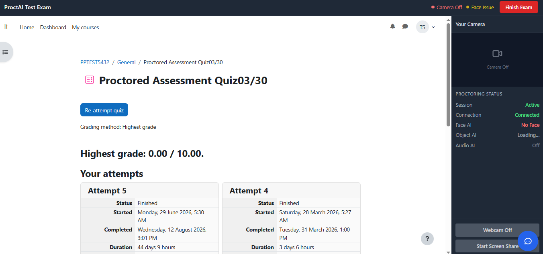Screen dimensions: 543x254
Task: Open the blue chat support bubble
Action: click(528, 241)
